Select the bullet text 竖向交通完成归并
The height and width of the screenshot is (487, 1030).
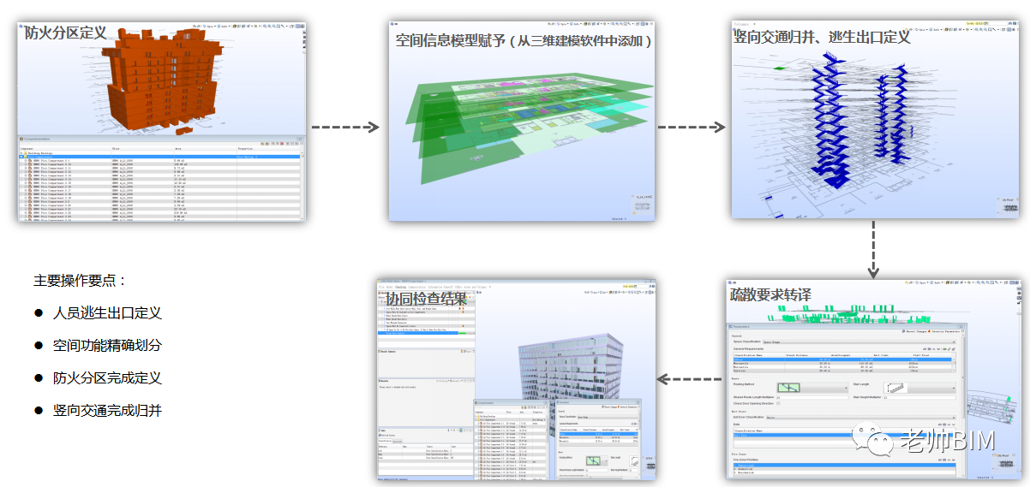(x=107, y=411)
